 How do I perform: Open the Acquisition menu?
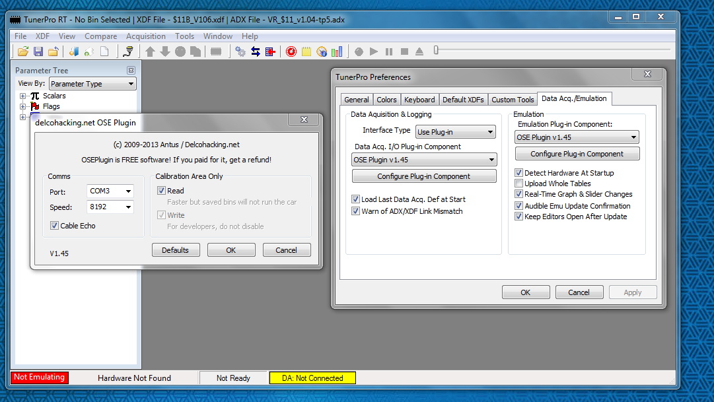tap(146, 36)
